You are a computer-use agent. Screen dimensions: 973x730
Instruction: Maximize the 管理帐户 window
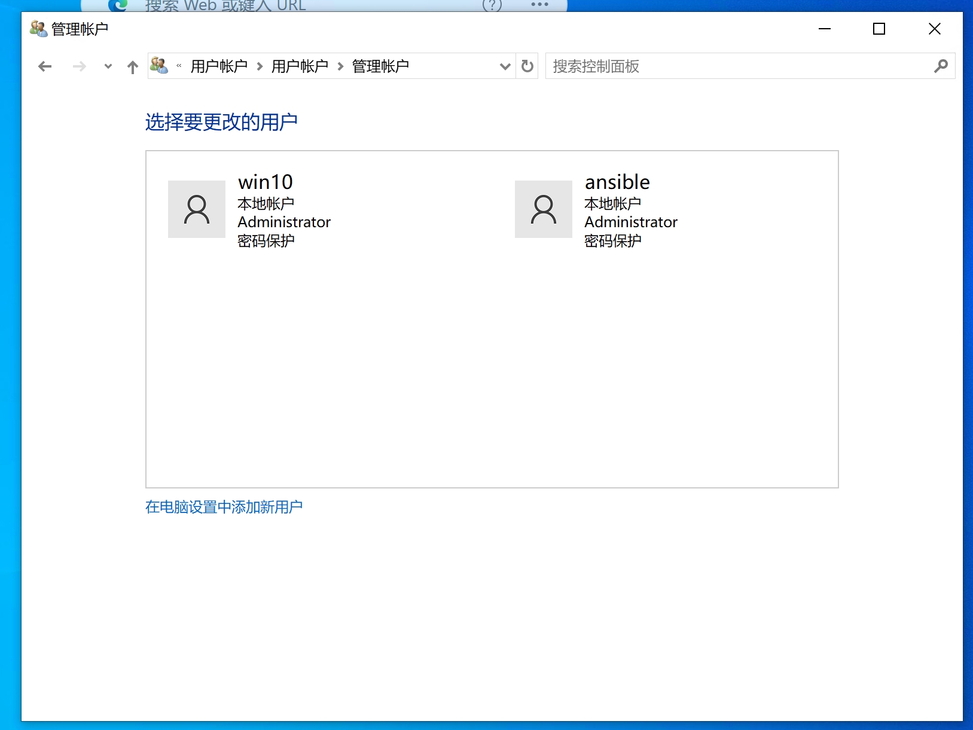pos(879,29)
